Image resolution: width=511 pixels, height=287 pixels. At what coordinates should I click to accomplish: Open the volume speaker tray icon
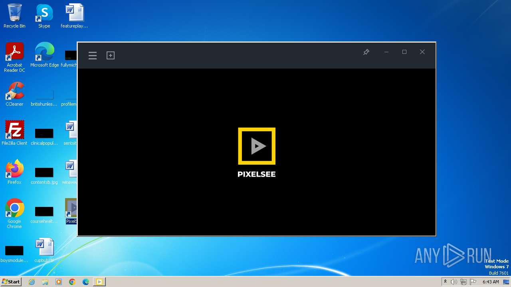point(454,282)
